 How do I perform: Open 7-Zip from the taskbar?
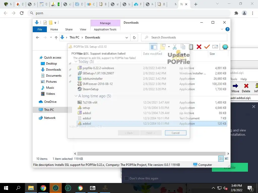tap(93, 188)
